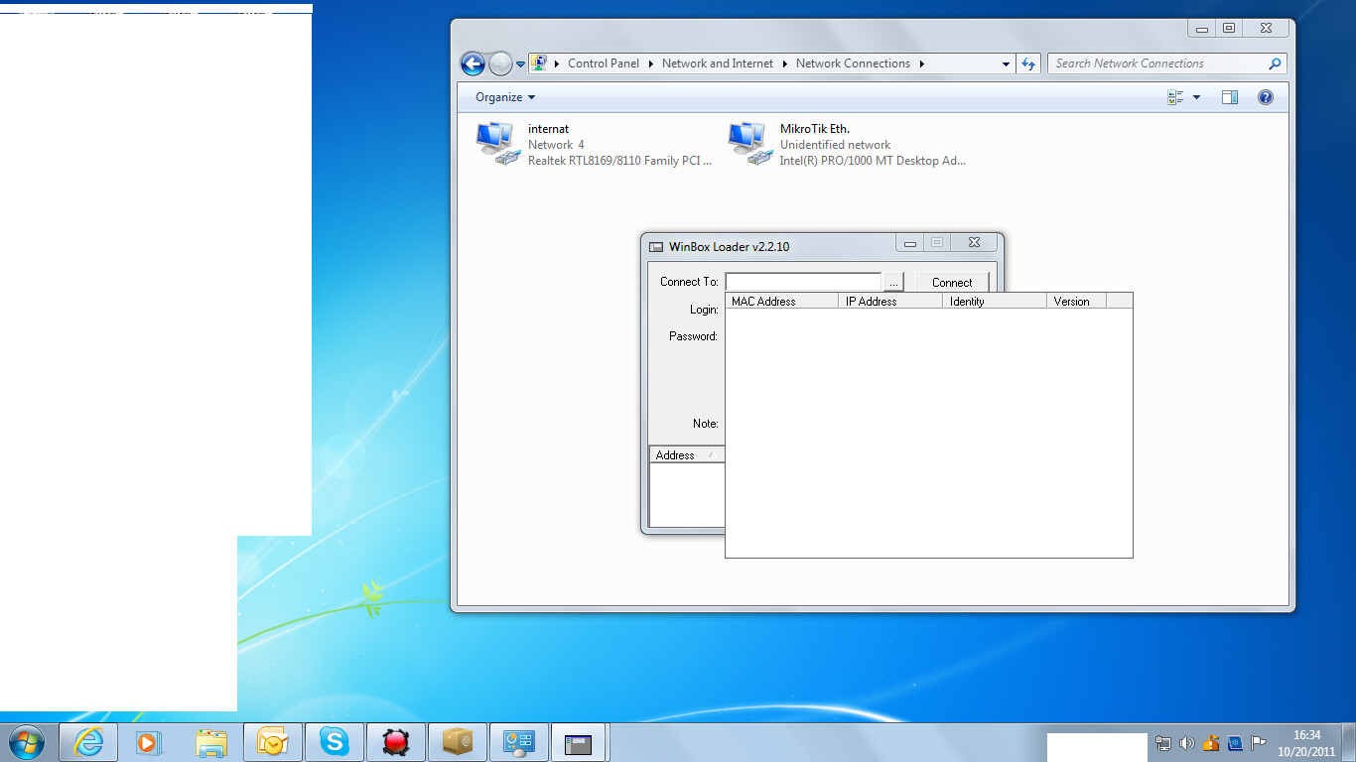This screenshot has width=1356, height=762.
Task: Open Explorer help
Action: click(1266, 97)
